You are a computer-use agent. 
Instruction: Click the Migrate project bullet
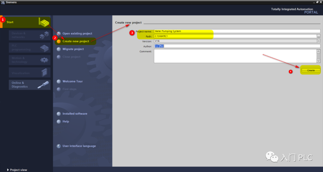[59, 49]
